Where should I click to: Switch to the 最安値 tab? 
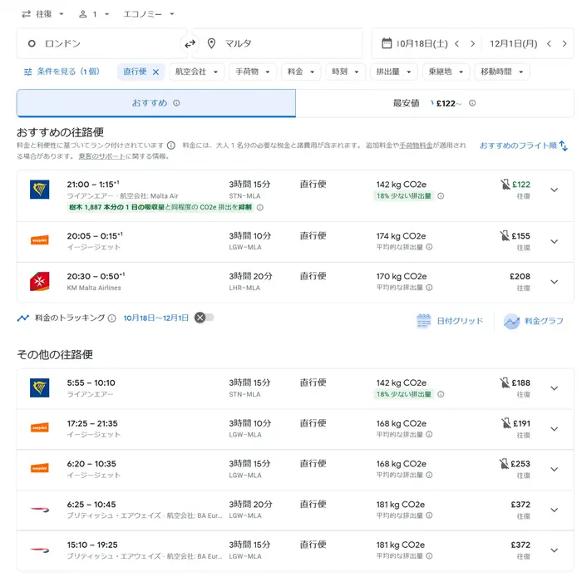pos(434,104)
